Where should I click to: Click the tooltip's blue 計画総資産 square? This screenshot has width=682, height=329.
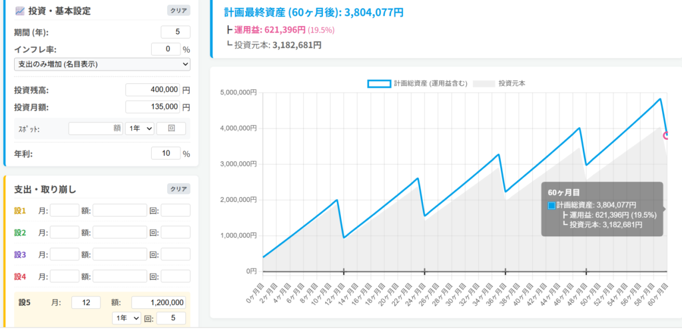[x=551, y=205]
